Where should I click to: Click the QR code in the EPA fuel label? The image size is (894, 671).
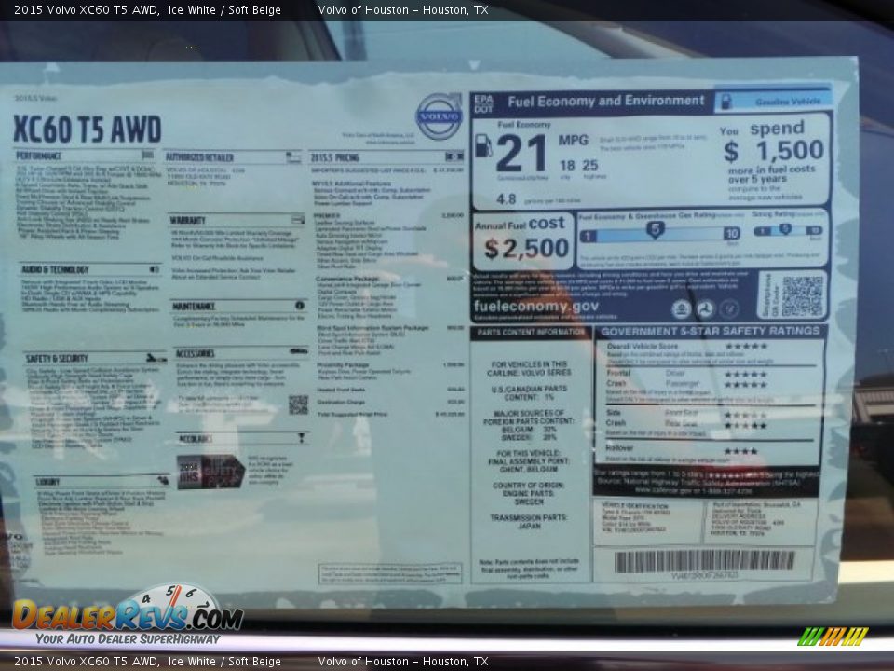pos(801,295)
